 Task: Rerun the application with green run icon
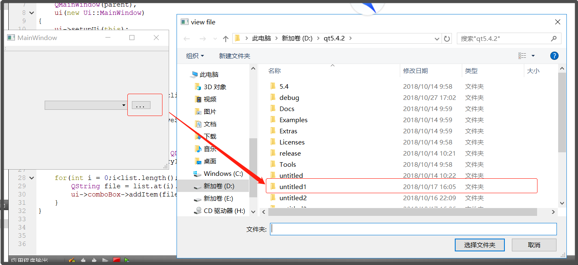[127, 260]
